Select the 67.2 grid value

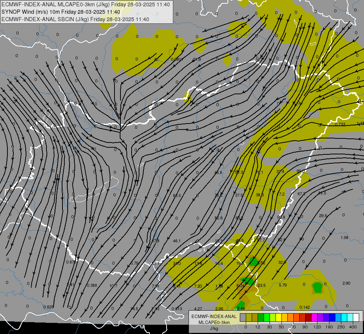point(301,194)
